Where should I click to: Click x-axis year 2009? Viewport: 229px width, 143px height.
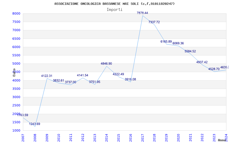point(47,138)
